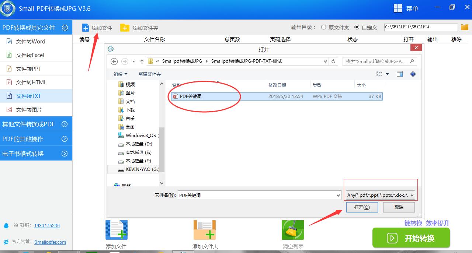
Task: Select 文件转图片 in sidebar
Action: 36,109
